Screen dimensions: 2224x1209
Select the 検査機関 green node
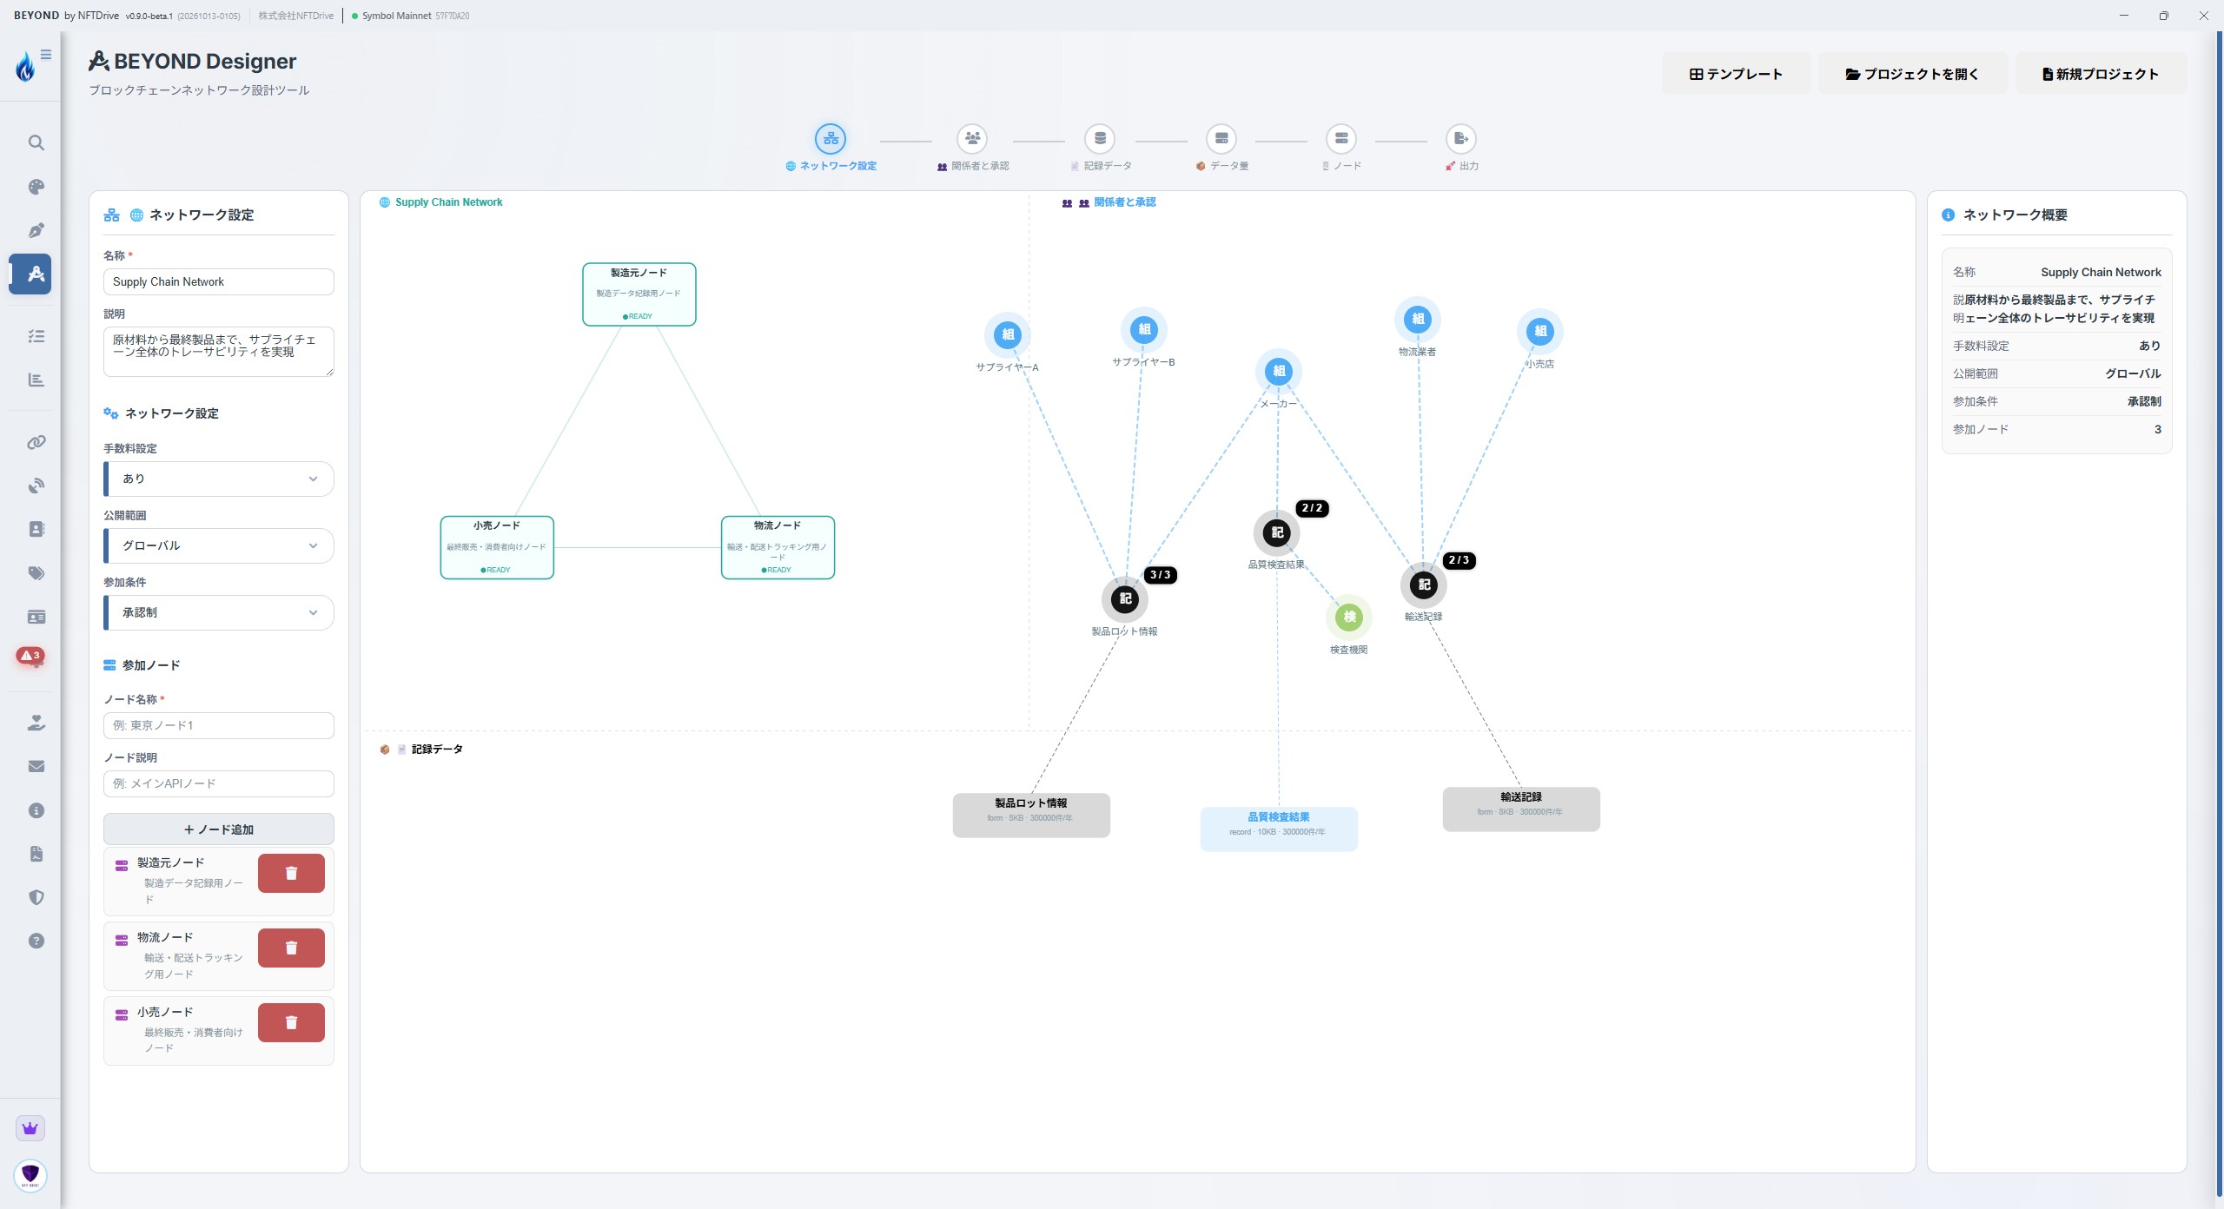click(x=1349, y=618)
